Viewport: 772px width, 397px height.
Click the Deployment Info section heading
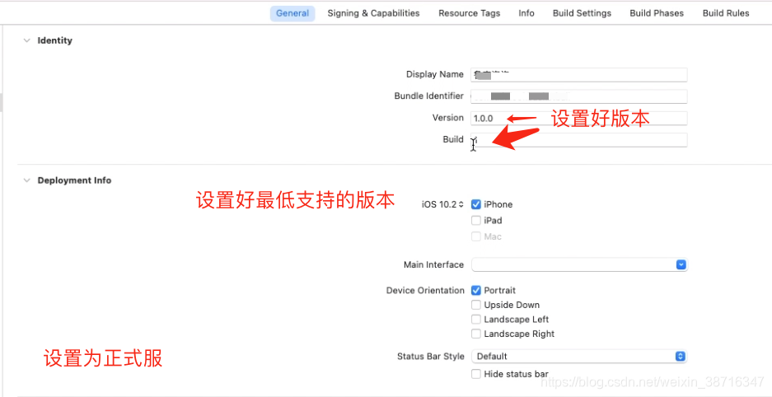(74, 180)
